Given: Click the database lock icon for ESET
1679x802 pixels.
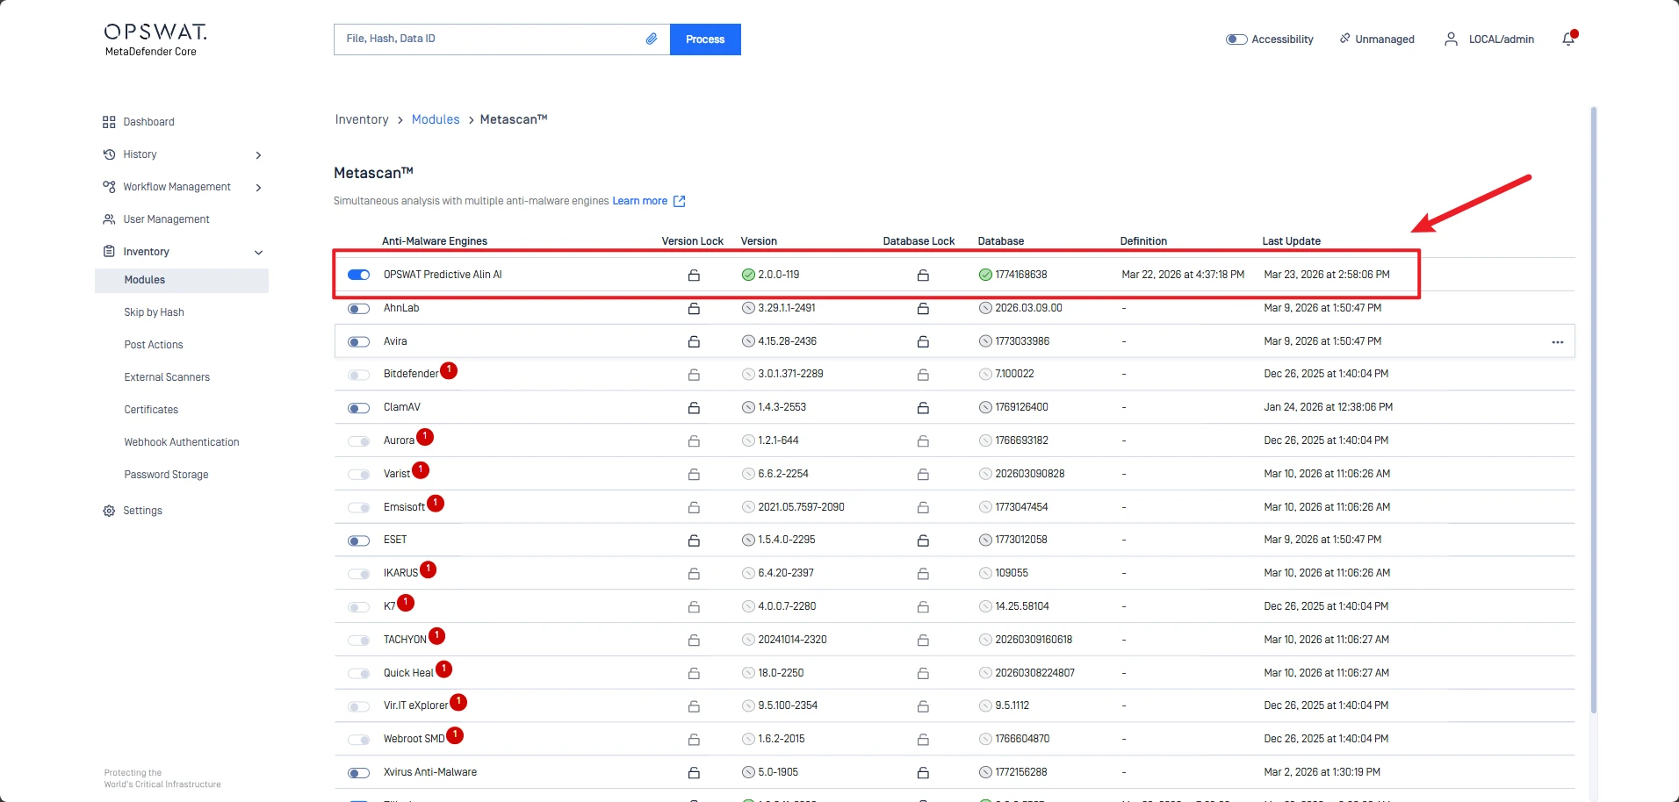Looking at the screenshot, I should pos(923,541).
